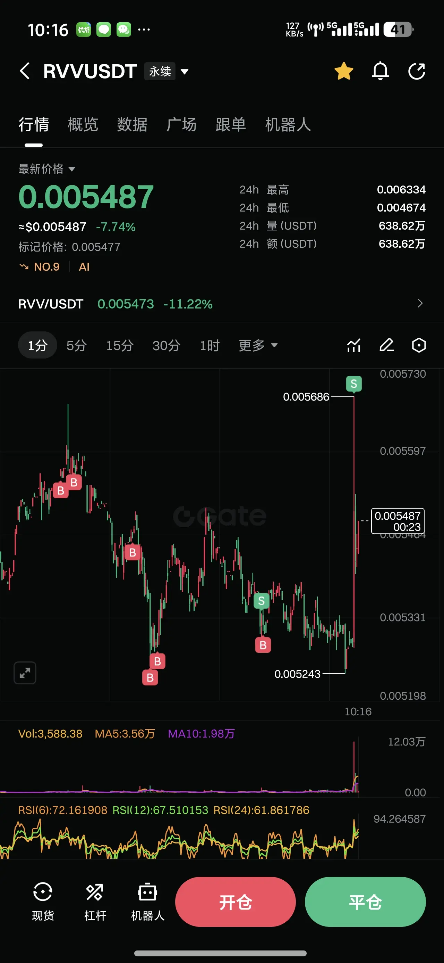Expand the 最新价格 price type dropdown
This screenshot has width=444, height=963.
pyautogui.click(x=47, y=168)
